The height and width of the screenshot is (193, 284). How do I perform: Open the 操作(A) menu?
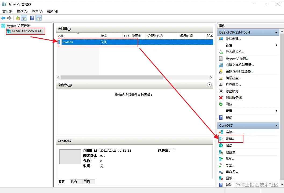[21, 11]
